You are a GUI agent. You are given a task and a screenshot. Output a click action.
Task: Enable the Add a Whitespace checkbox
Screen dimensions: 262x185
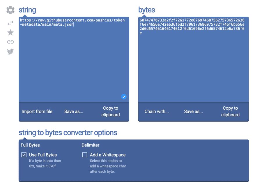click(x=85, y=155)
